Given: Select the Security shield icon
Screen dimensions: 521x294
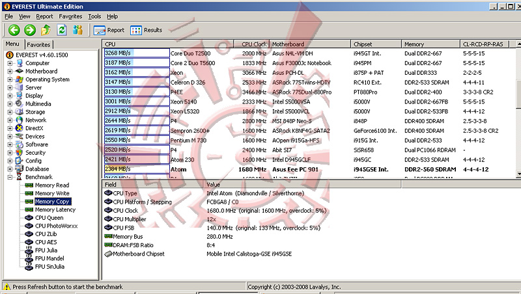Looking at the screenshot, I should tap(20, 153).
